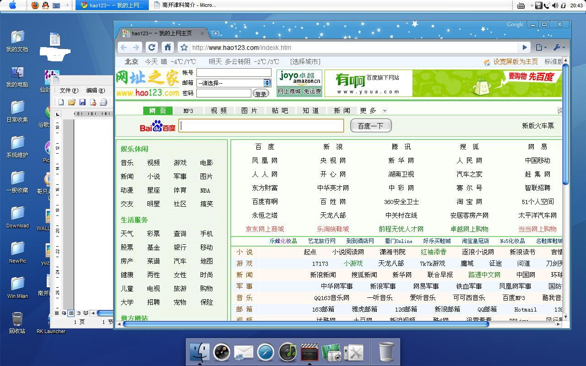
Task: Open a new tab with the plus button
Action: 215,33
